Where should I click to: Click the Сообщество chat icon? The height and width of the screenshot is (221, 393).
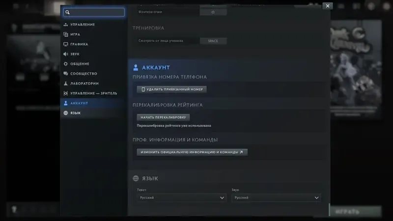point(66,73)
